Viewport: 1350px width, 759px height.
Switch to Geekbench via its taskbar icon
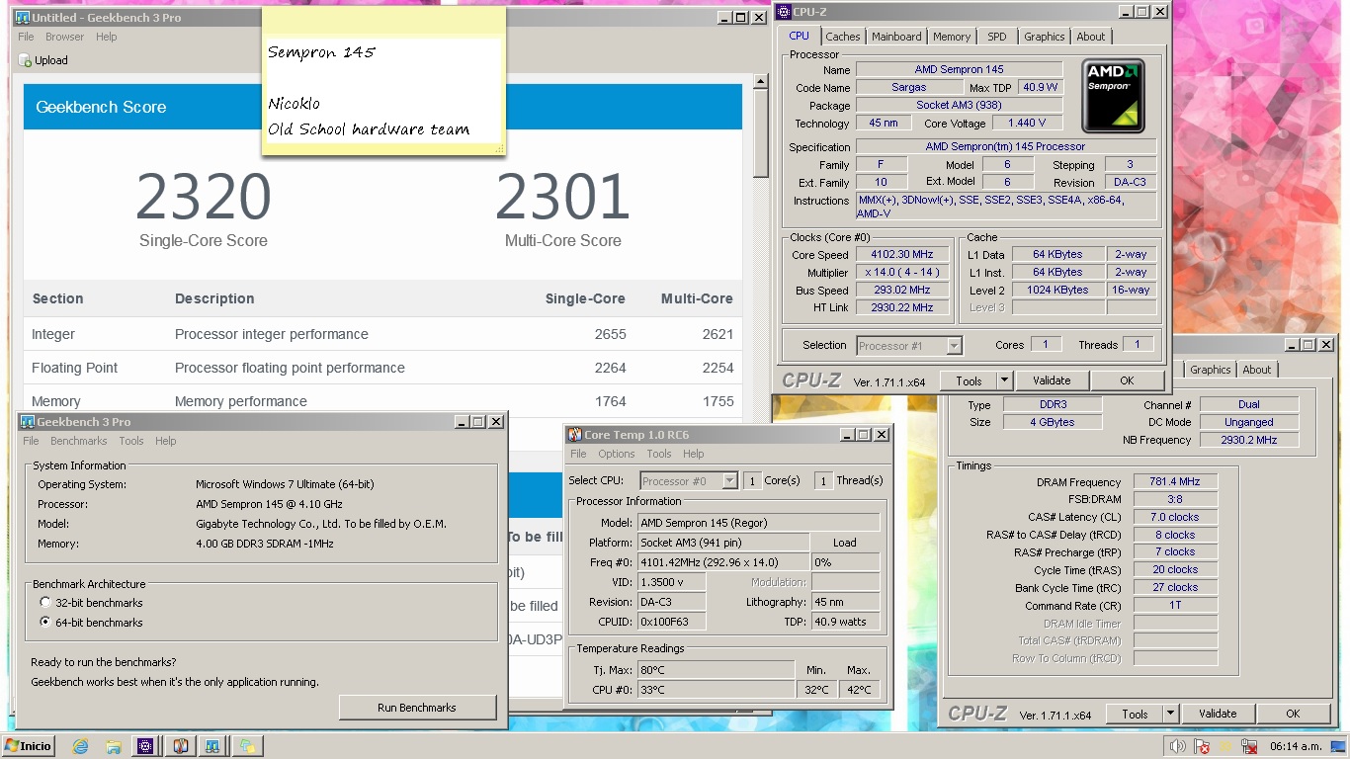point(212,746)
